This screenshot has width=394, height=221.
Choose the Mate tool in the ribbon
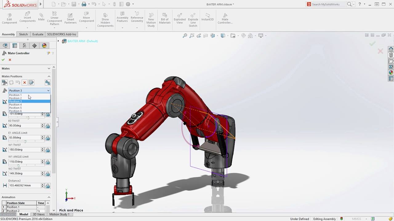(41, 17)
